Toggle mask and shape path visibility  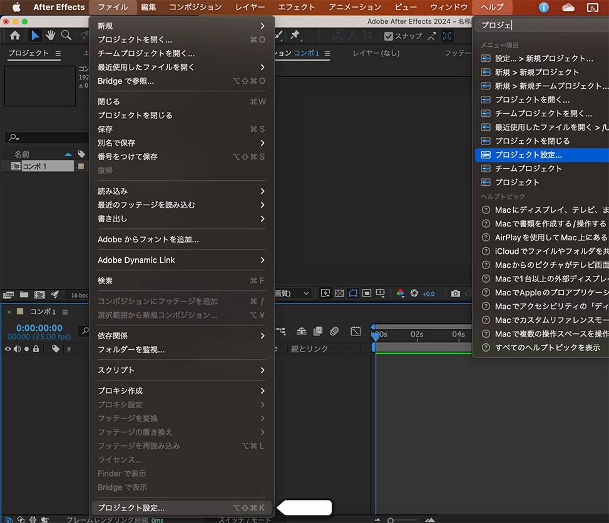tap(352, 293)
